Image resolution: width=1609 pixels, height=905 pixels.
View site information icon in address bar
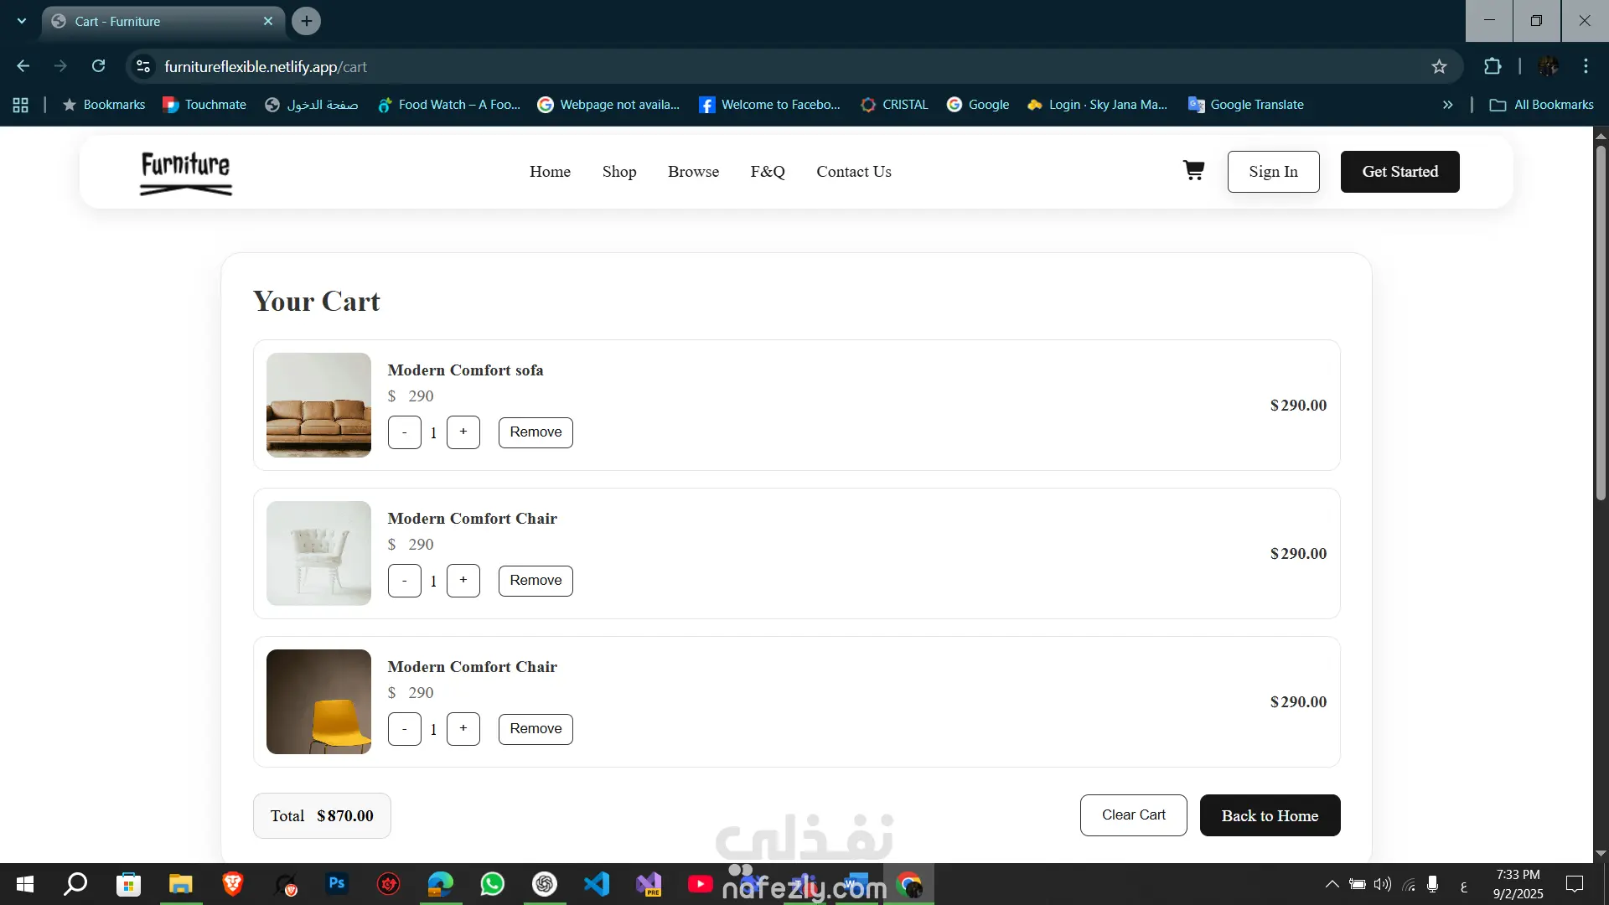coord(143,67)
